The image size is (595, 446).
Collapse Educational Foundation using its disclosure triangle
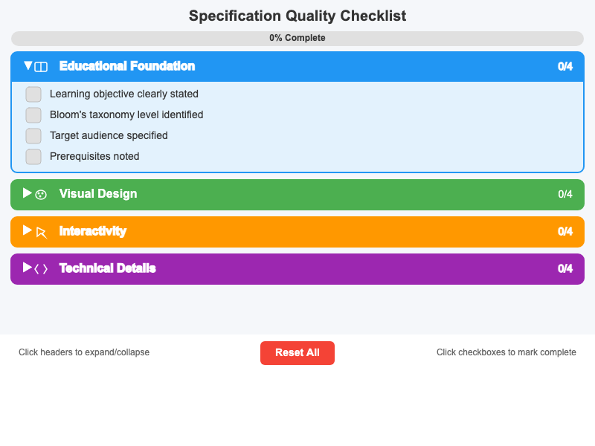(x=27, y=66)
